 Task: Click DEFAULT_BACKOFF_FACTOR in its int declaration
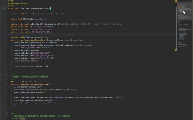tap(41, 29)
